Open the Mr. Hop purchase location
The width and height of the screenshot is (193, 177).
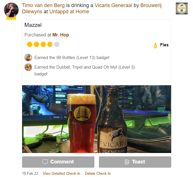60,35
